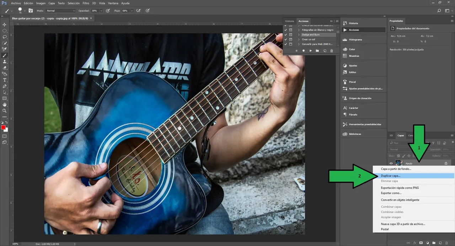Screen dimensions: 455x246
Task: Click the red foreground color swatch
Action: coord(3,127)
